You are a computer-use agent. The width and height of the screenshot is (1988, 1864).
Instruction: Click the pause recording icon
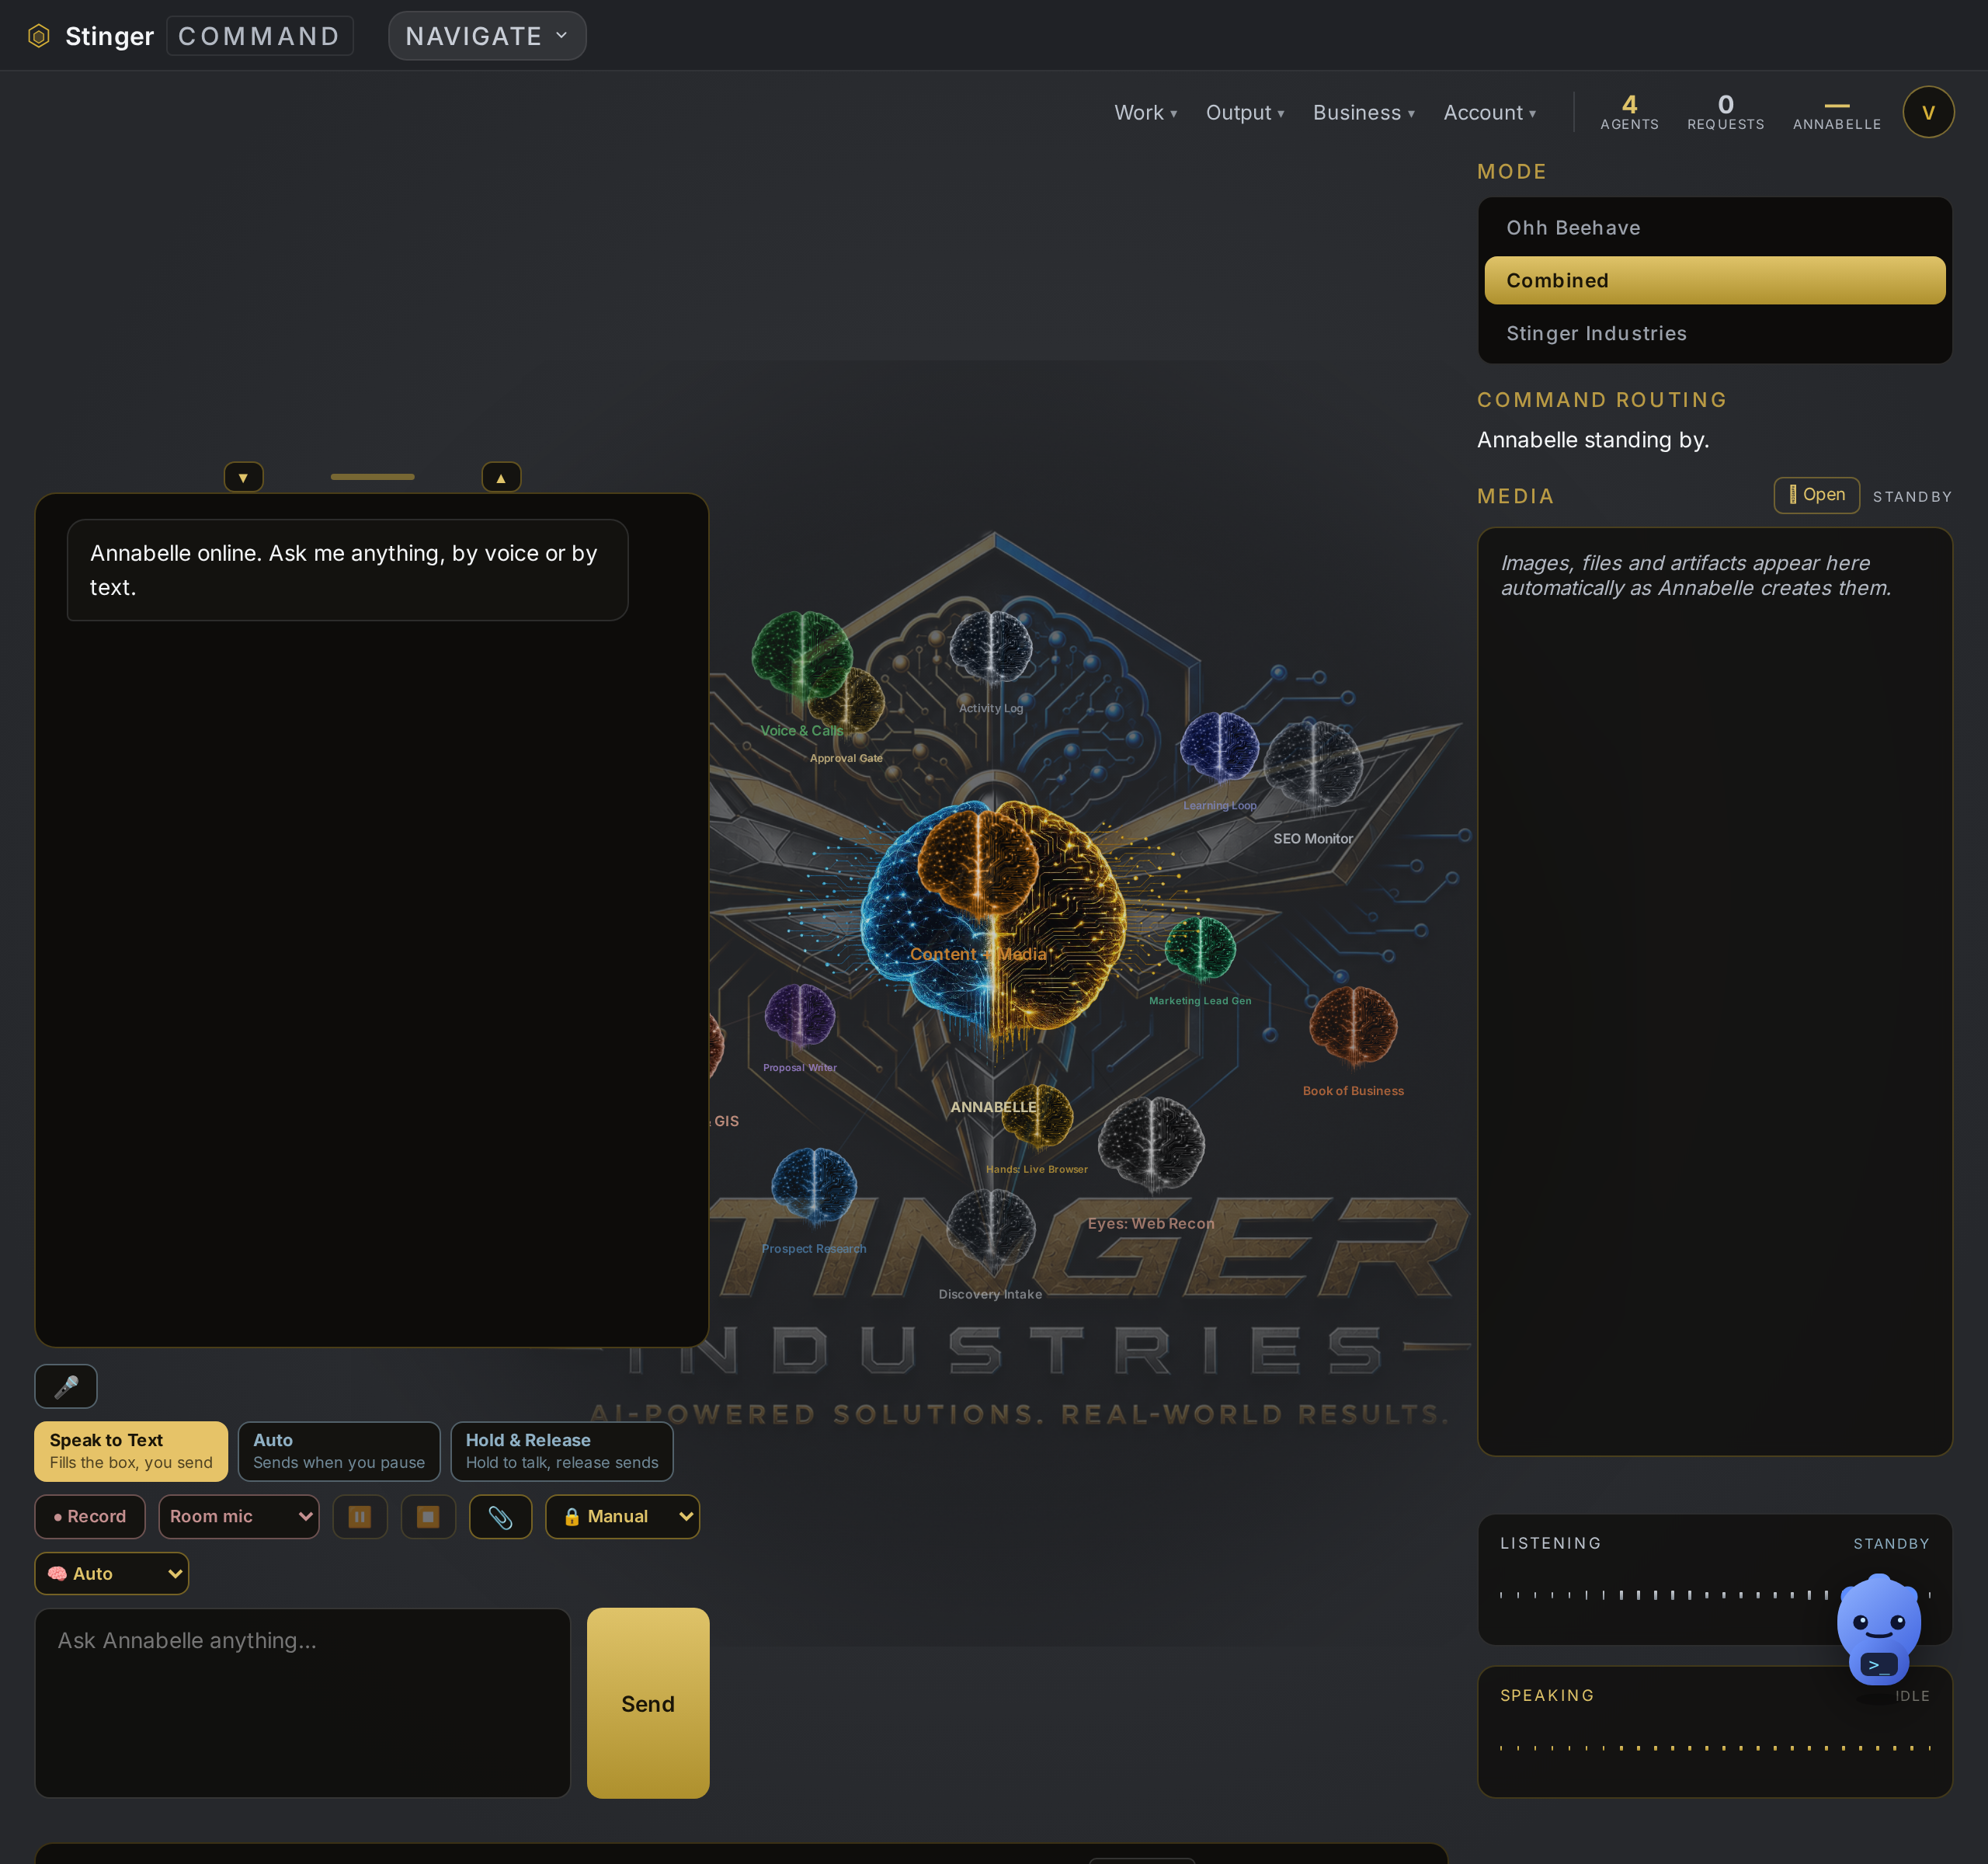point(360,1516)
